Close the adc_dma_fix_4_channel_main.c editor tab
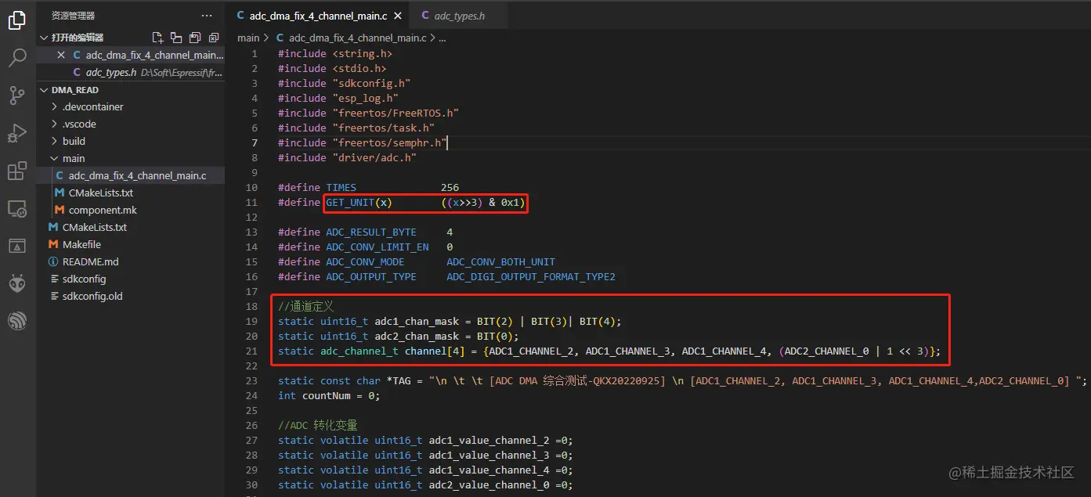The image size is (1091, 497). click(398, 16)
